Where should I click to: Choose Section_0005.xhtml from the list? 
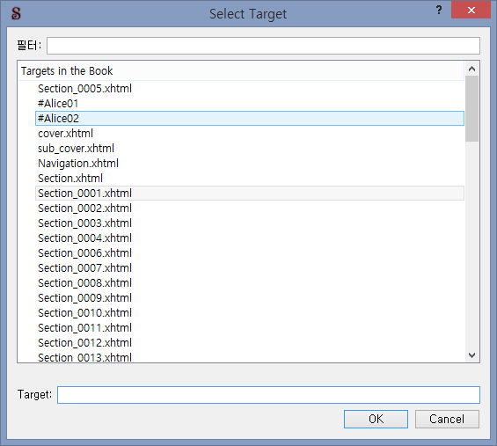click(x=250, y=89)
